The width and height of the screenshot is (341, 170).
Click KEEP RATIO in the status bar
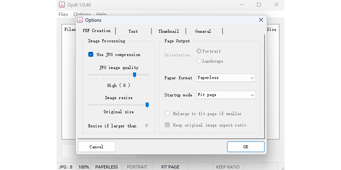228,167
